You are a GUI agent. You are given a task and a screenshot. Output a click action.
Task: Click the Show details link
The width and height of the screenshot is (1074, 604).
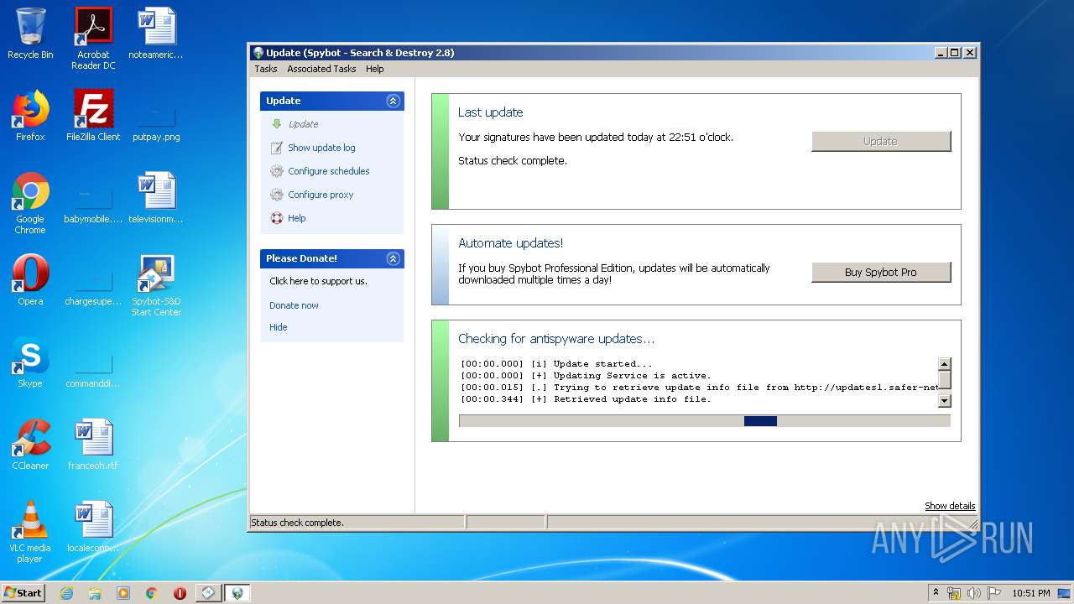pos(950,506)
